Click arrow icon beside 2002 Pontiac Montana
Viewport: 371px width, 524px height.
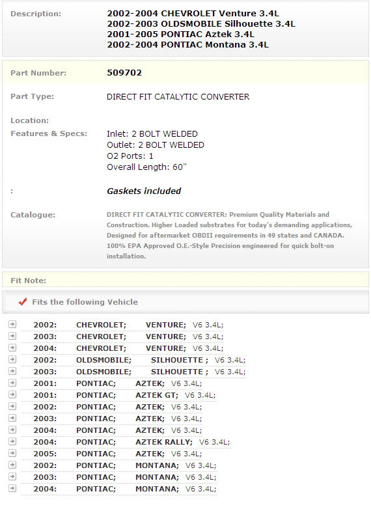pyautogui.click(x=12, y=465)
